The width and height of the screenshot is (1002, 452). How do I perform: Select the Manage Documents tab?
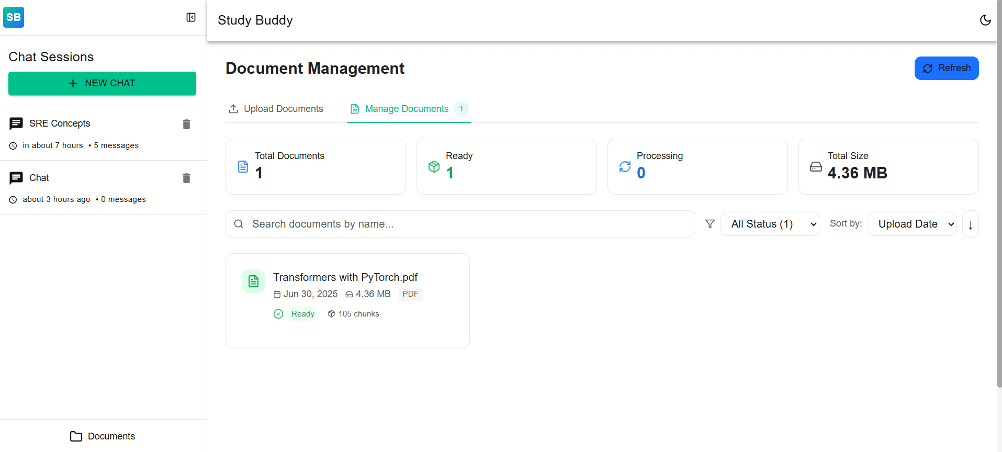(x=409, y=109)
